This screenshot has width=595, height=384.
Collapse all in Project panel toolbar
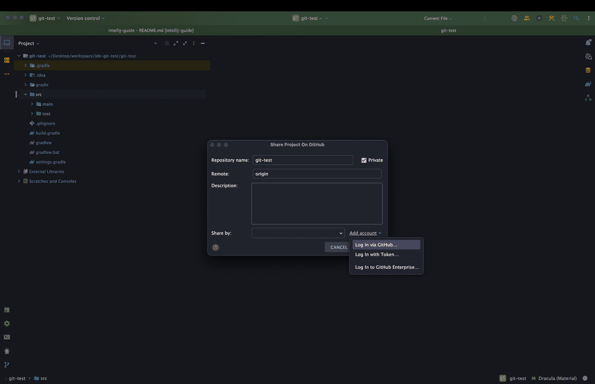coord(185,44)
